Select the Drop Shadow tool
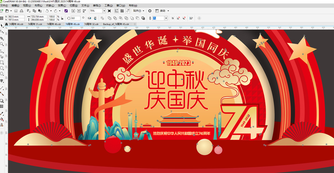Image resolution: width=334 pixels, height=173 pixels. [x=2, y=101]
